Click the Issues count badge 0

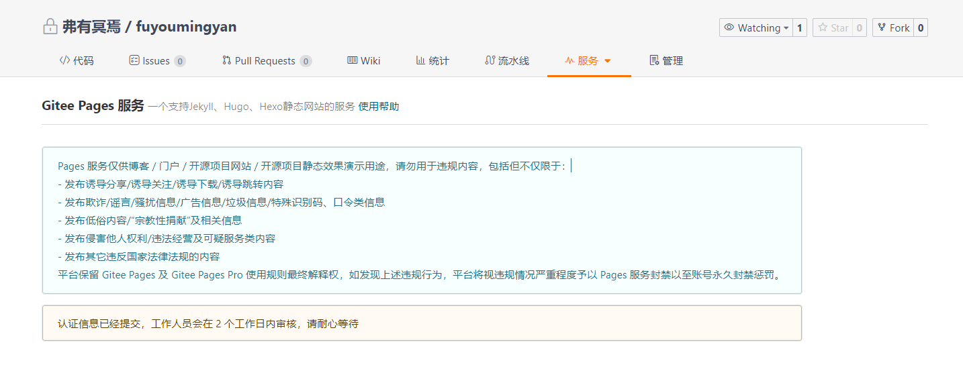pos(180,61)
